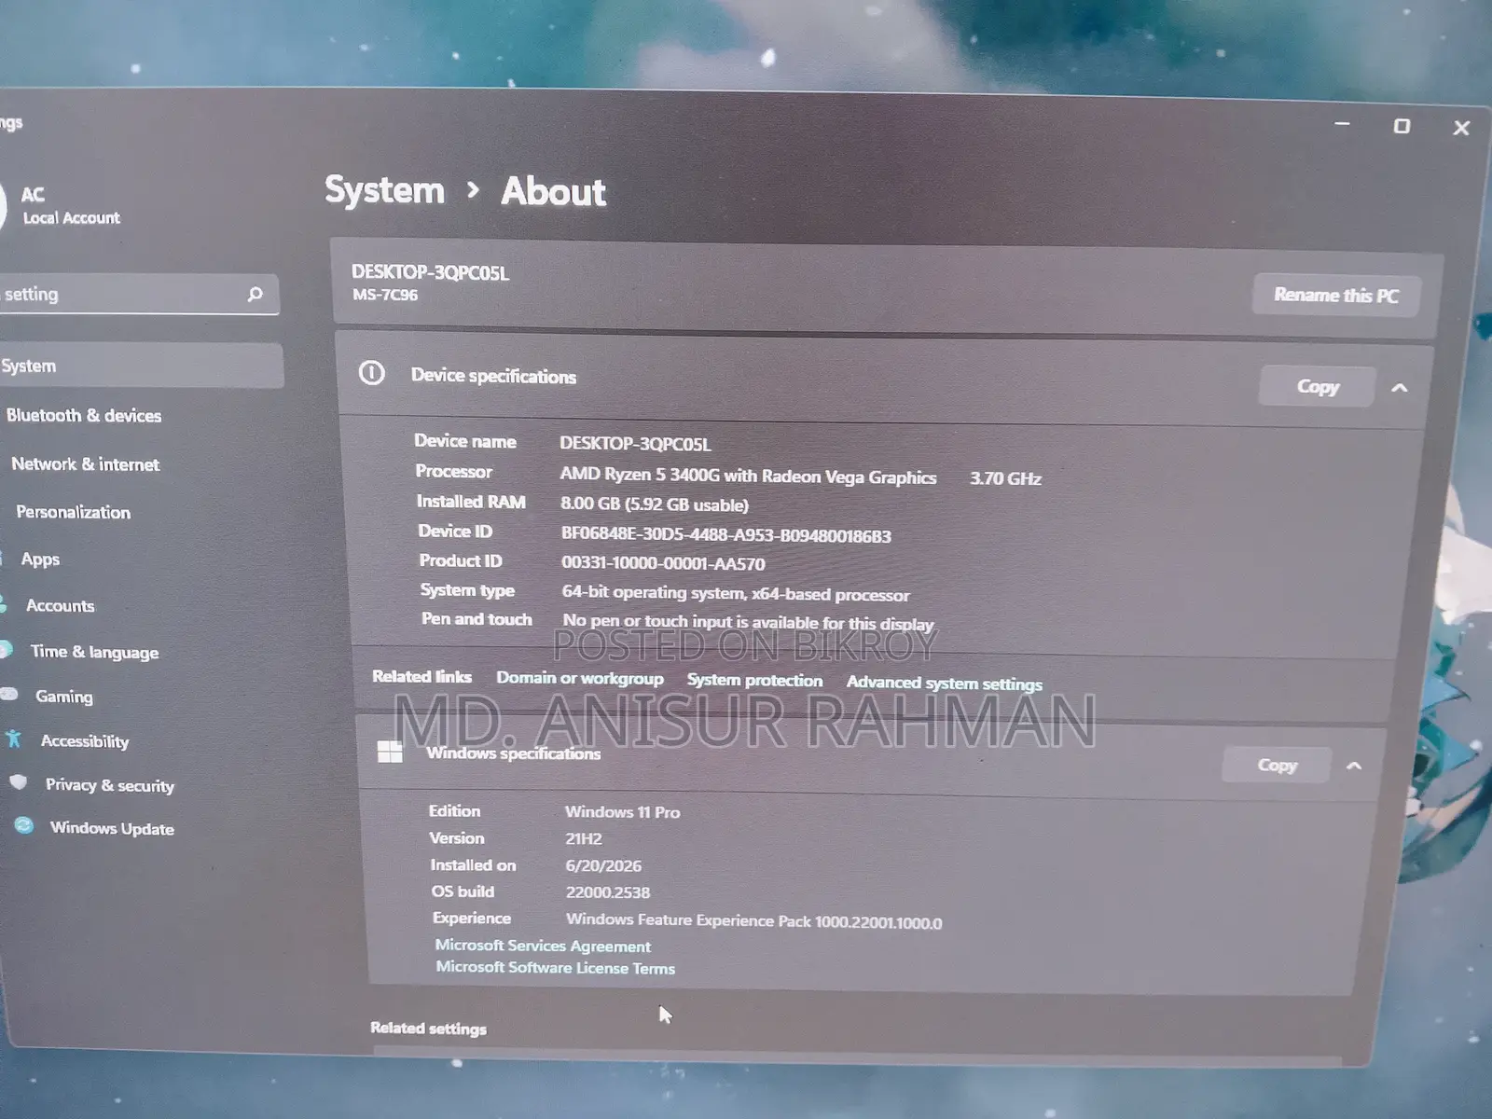
Task: Click the Gaming controller icon
Action: tap(9, 694)
